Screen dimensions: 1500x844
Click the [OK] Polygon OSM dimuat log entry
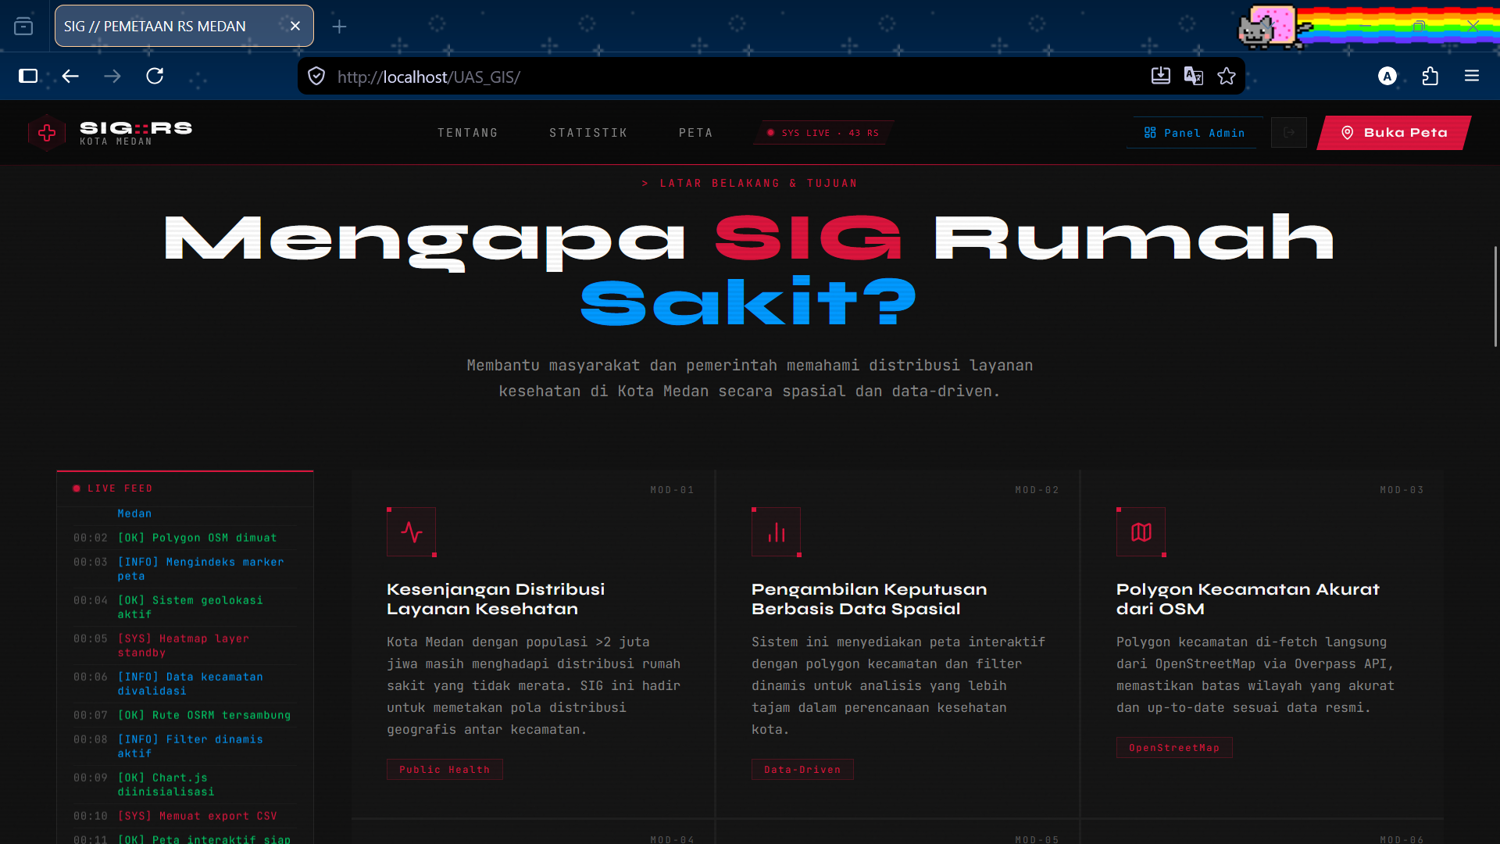tap(184, 538)
